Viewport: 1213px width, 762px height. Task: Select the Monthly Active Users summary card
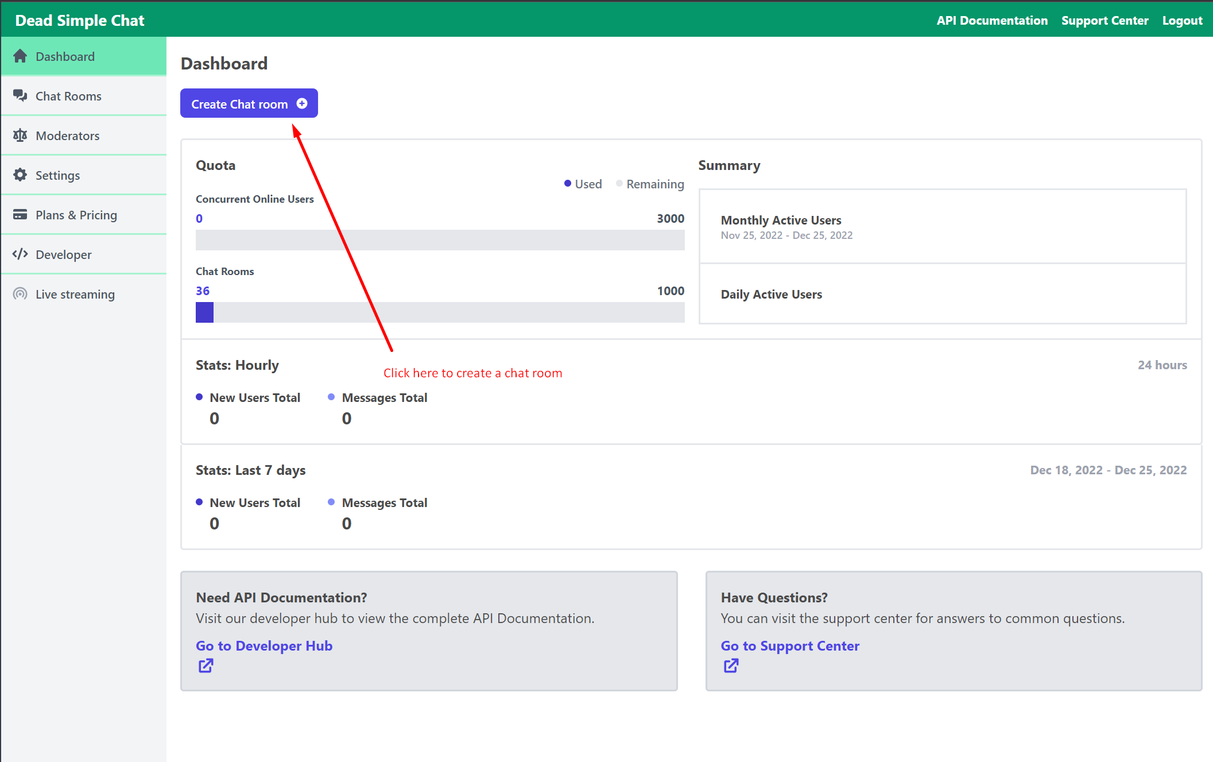tap(942, 227)
